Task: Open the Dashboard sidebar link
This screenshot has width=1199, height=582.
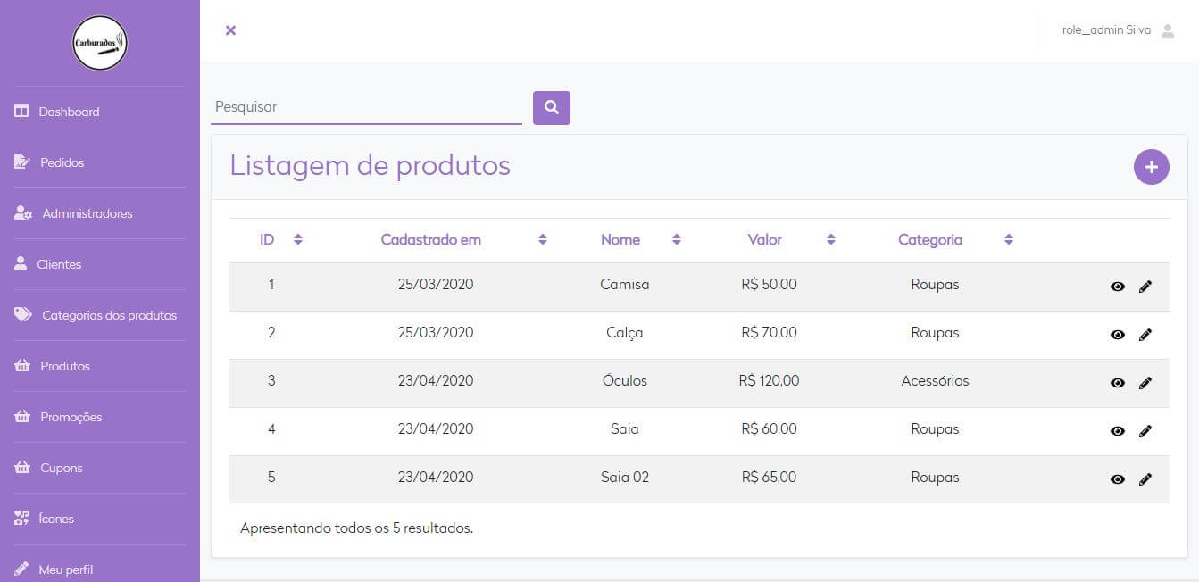Action: [69, 112]
